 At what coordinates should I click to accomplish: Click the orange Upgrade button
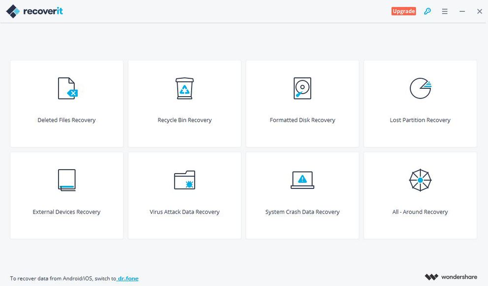[x=404, y=11]
